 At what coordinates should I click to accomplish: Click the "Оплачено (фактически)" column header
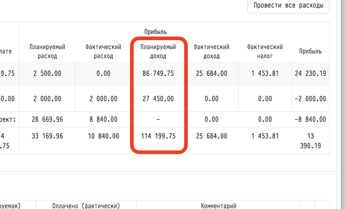[86, 206]
